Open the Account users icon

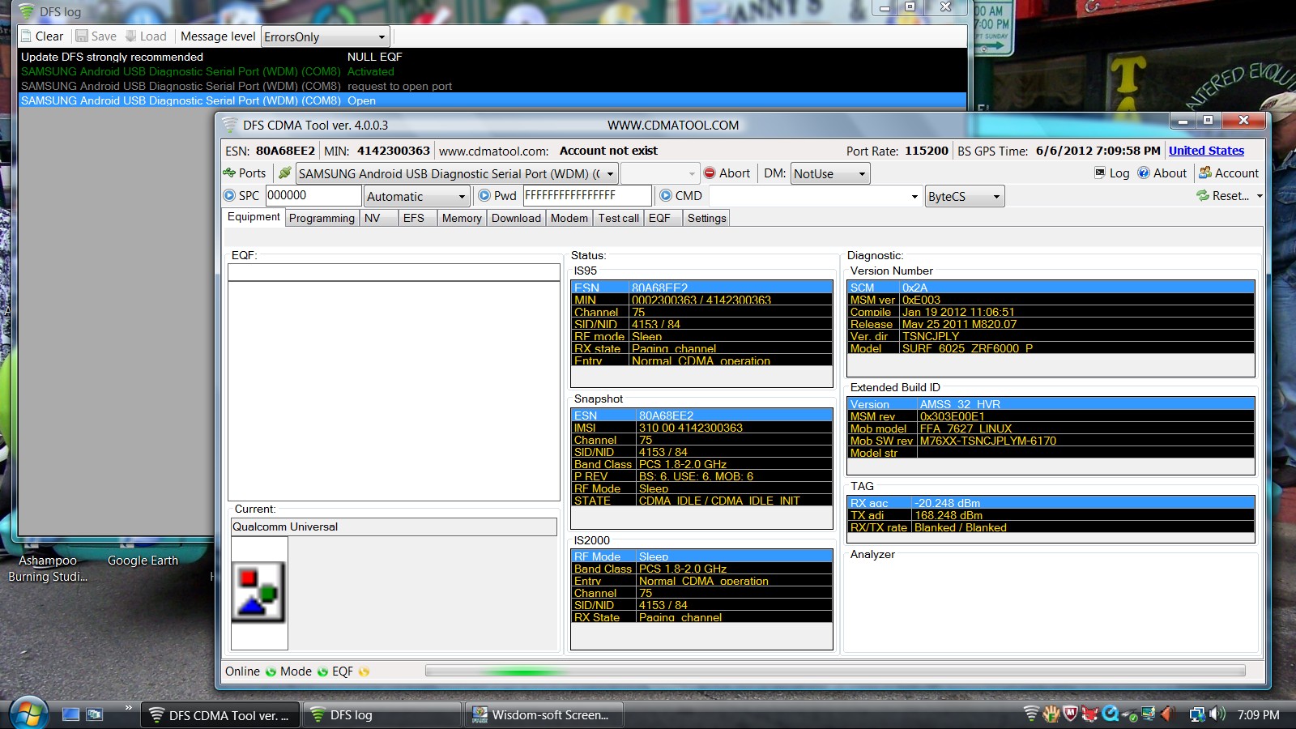coord(1205,173)
